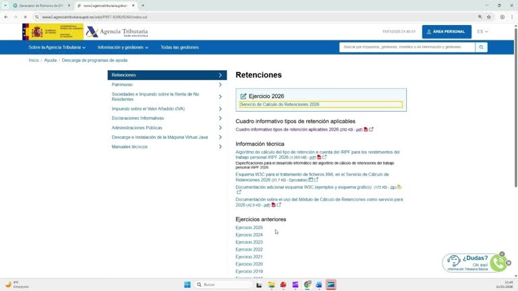This screenshot has height=291, width=518.
Task: Open Ejercicio 2023 link
Action: coord(249,243)
